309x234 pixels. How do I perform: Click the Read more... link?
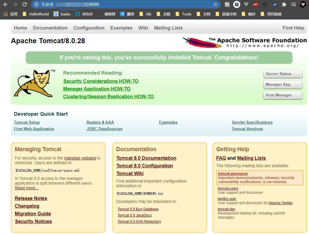coord(27,188)
